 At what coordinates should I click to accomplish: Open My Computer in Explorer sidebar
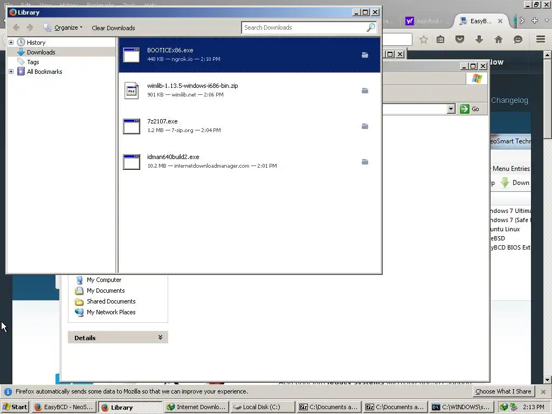104,280
